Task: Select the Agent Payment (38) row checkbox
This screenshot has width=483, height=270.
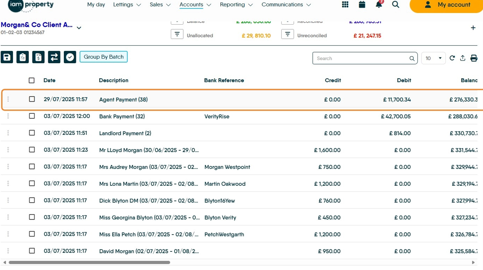Action: (x=32, y=99)
